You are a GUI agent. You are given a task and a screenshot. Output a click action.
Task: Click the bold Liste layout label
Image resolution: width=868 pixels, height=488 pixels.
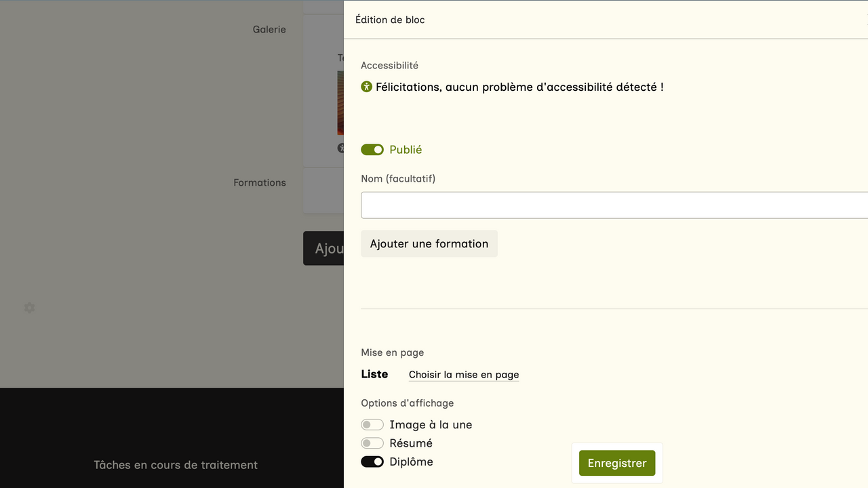(374, 374)
